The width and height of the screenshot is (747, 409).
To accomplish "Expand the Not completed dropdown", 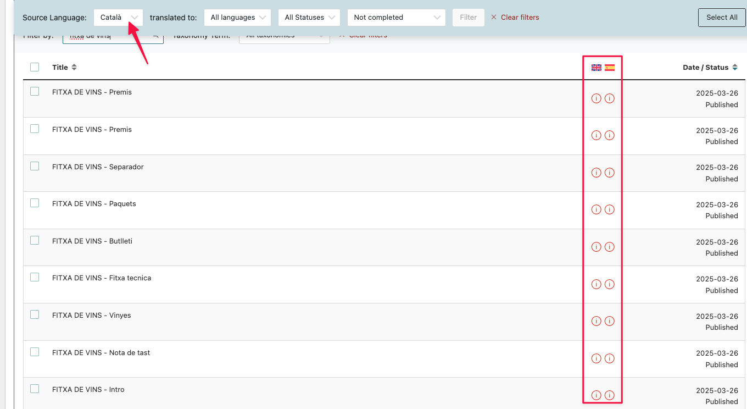I will [396, 18].
